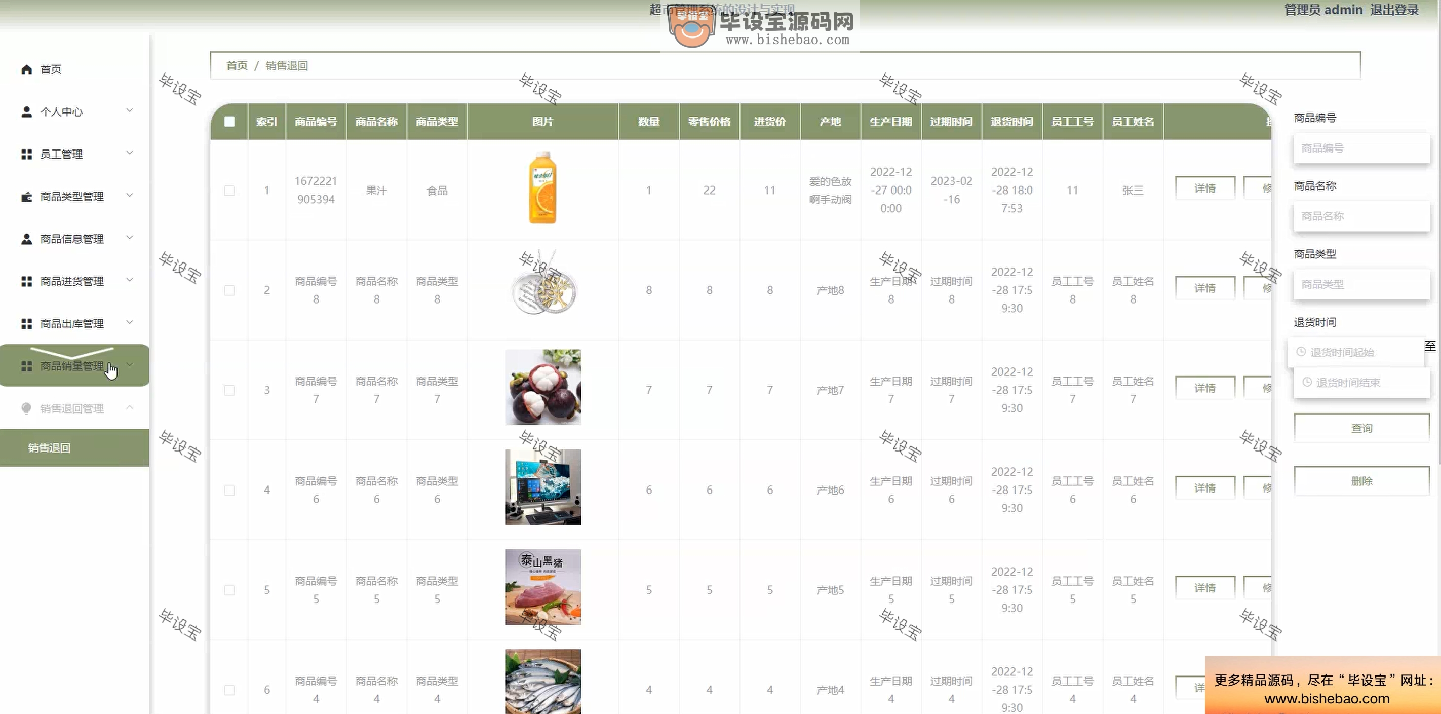This screenshot has height=714, width=1441.
Task: Check the checkbox for row index 5
Action: click(229, 590)
